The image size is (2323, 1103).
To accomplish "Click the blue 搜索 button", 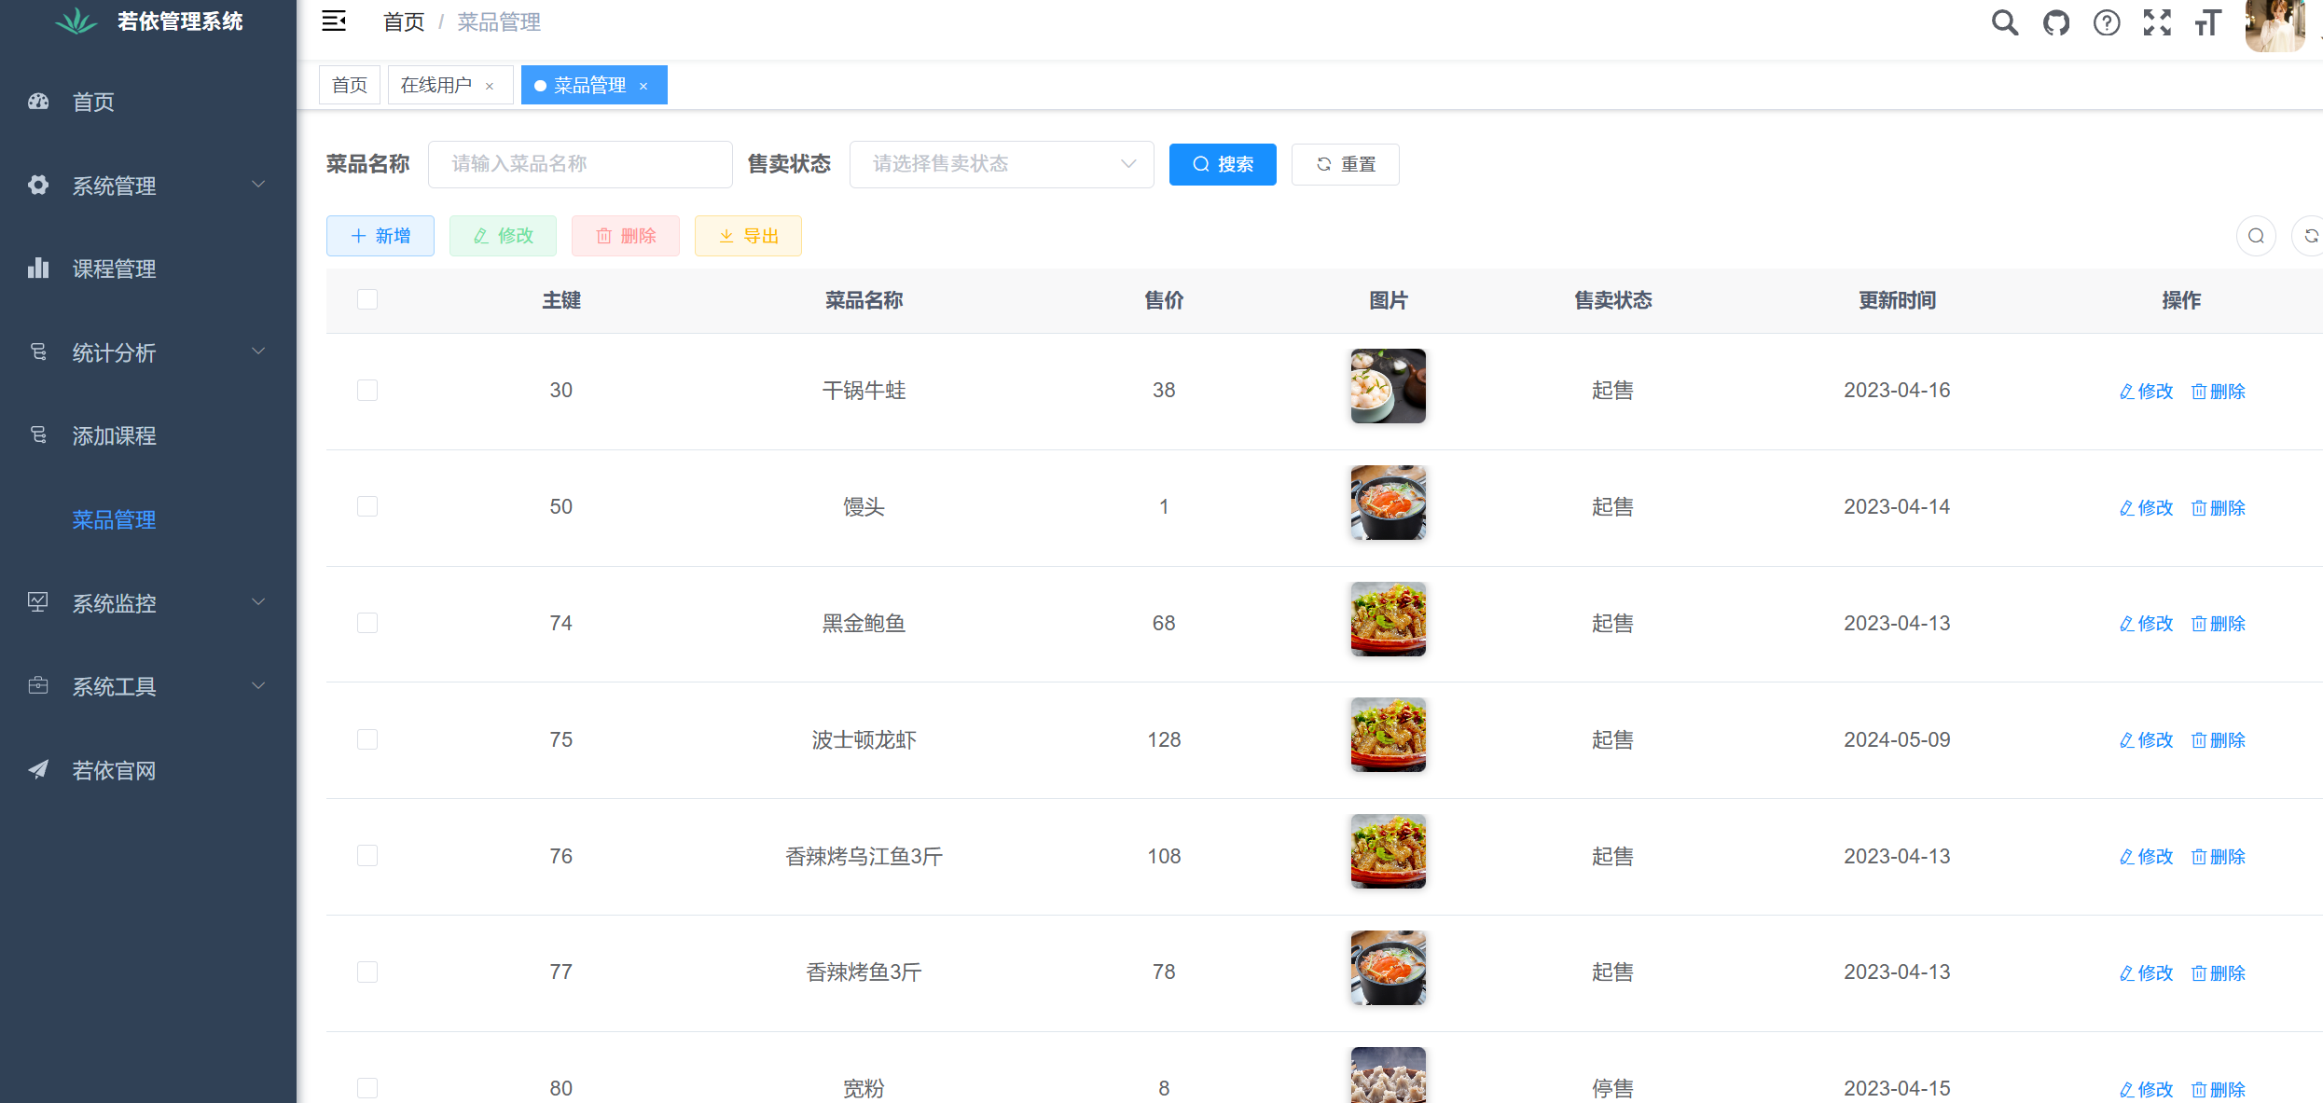I will coord(1222,164).
